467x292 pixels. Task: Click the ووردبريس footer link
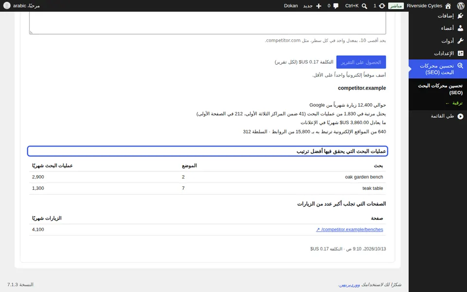(350, 285)
